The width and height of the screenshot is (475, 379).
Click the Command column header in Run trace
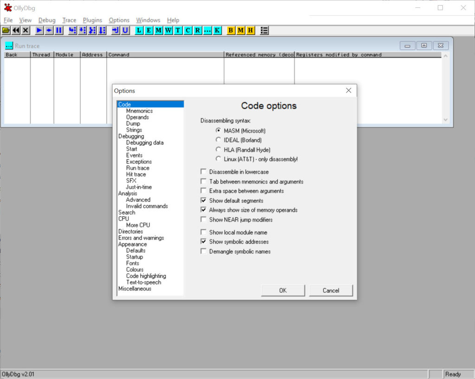(165, 55)
